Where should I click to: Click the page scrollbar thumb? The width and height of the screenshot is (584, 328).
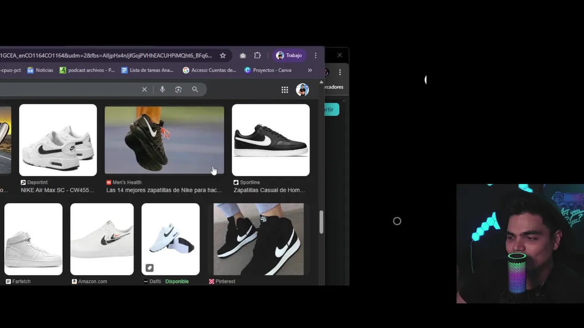[321, 222]
